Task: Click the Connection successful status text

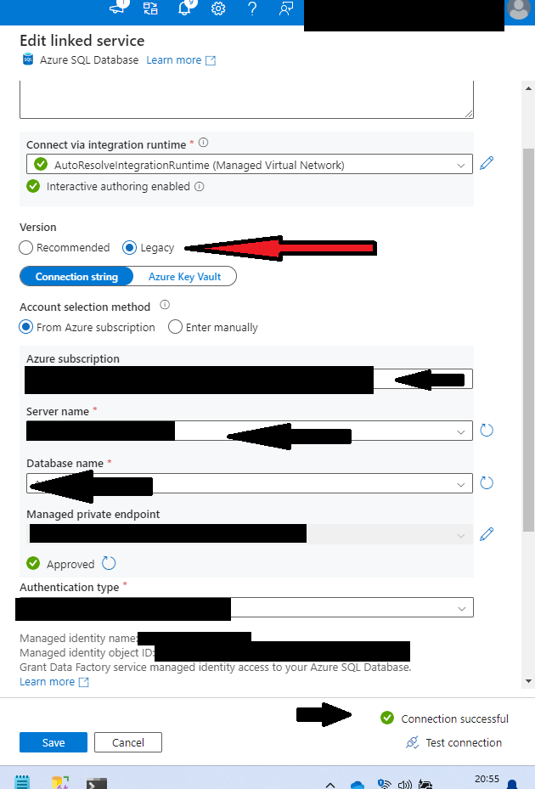Action: [x=454, y=719]
